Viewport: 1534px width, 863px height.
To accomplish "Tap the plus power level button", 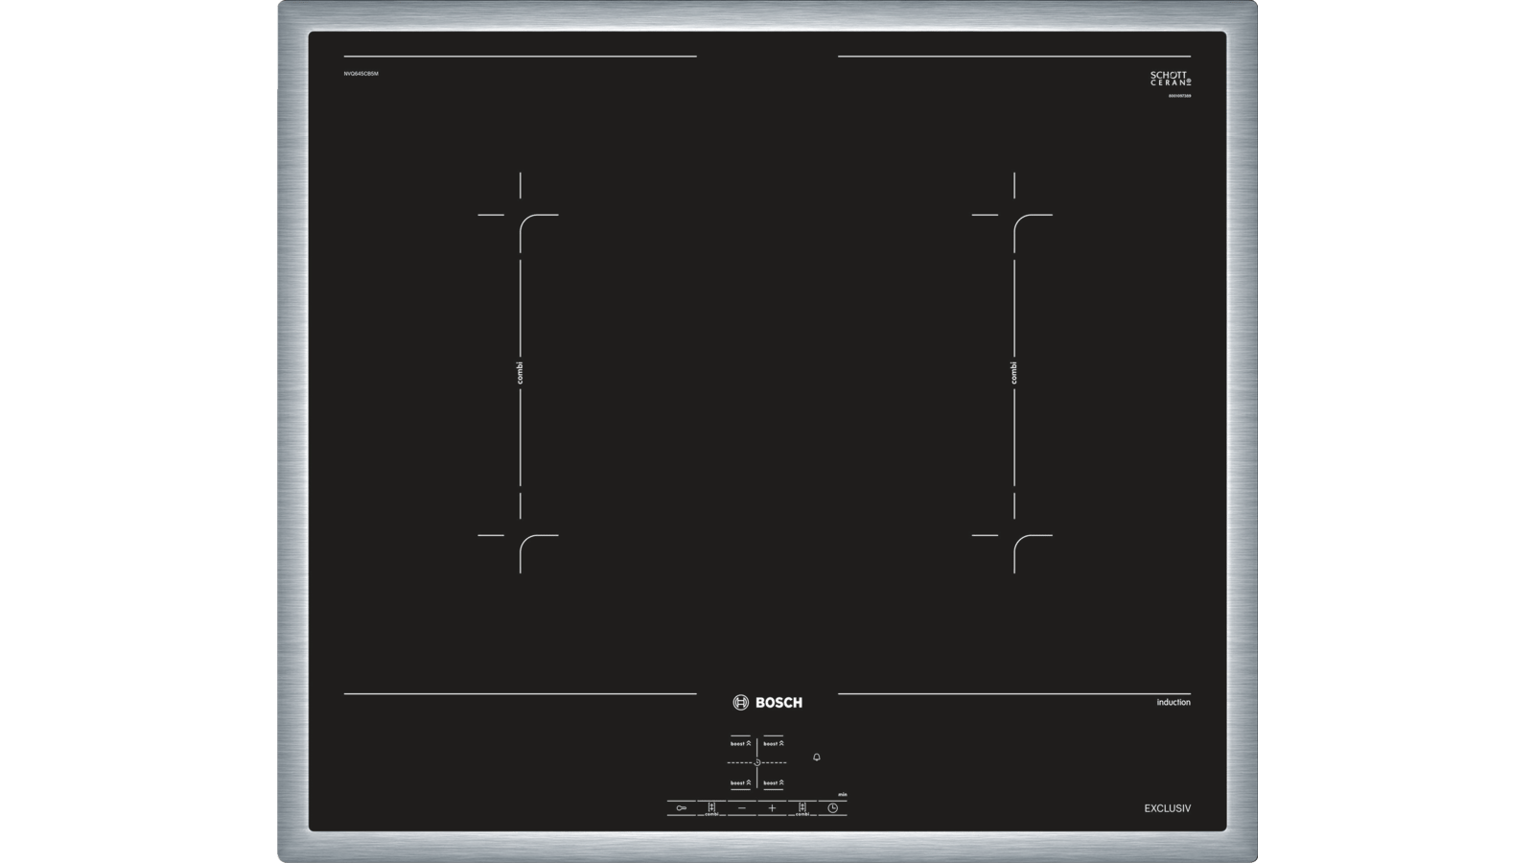I will (772, 808).
